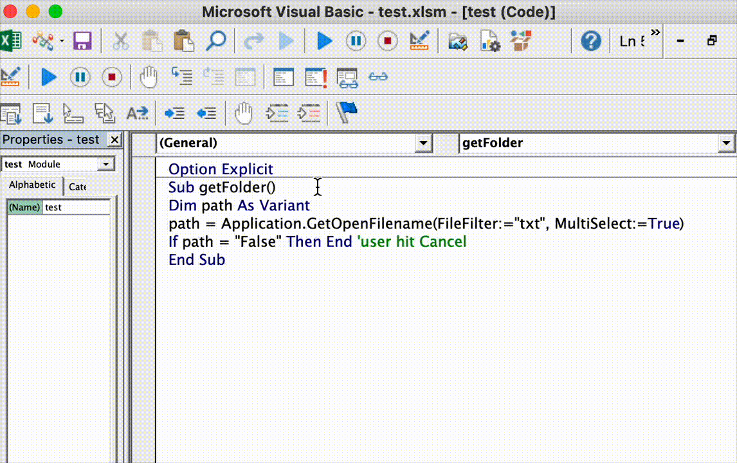Click the Insert Module/UserForm icon

[x=43, y=41]
